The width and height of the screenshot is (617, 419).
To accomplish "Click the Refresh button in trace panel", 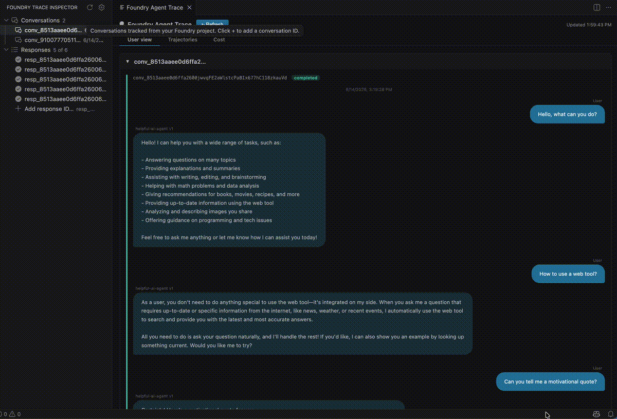I will (x=212, y=24).
